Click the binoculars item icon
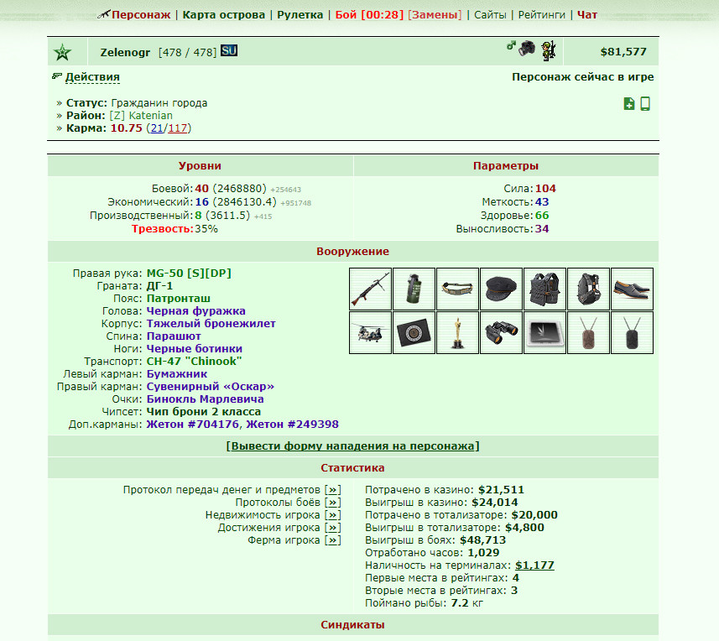Image resolution: width=719 pixels, height=641 pixels. (501, 332)
